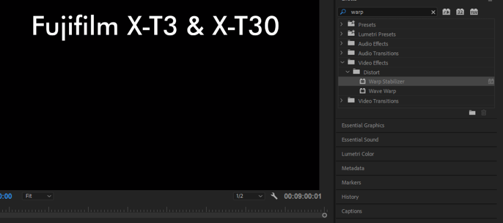Clear the warp search text

tap(433, 12)
